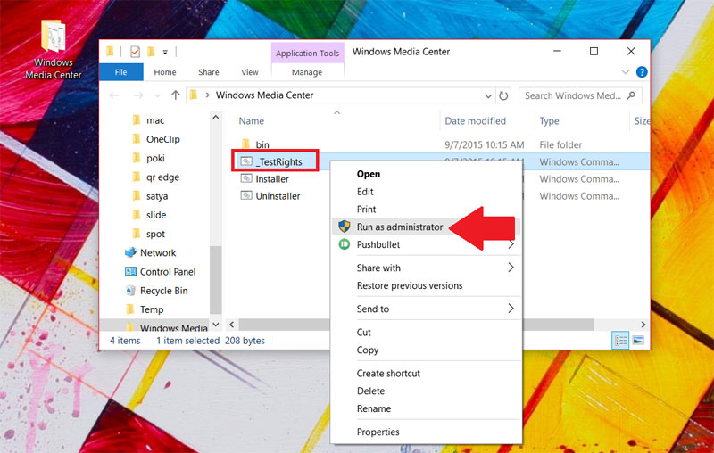Open Properties from the context menu
The height and width of the screenshot is (453, 714).
point(378,432)
